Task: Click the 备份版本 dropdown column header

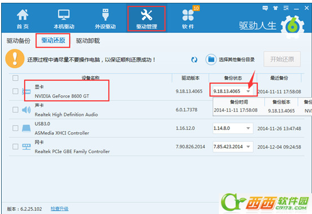Action: (281, 102)
